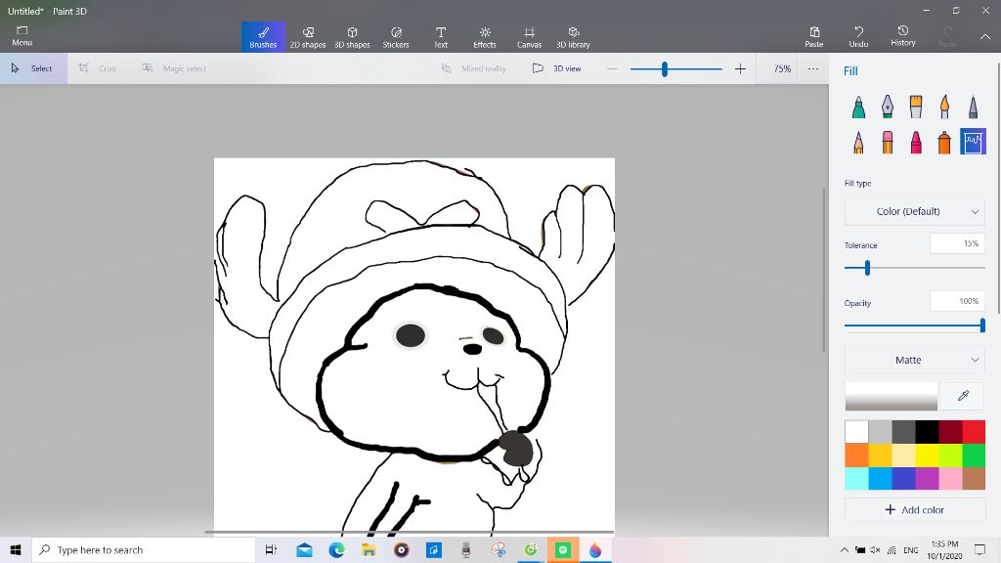The width and height of the screenshot is (1001, 563).
Task: Undo the last action
Action: (x=858, y=37)
